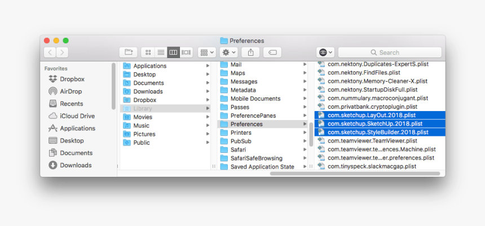Expand arrow next to Movies folder

pos(208,117)
